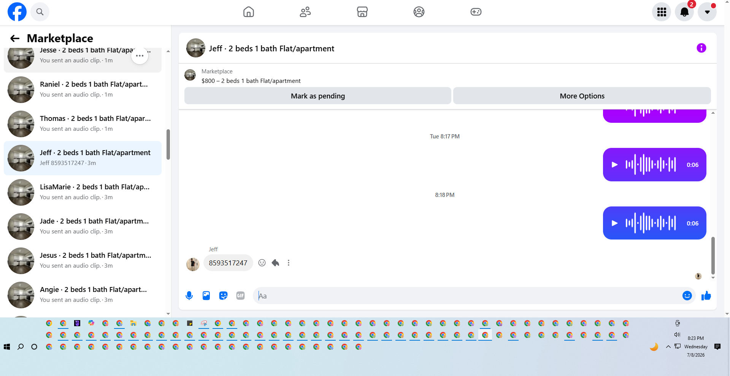The image size is (730, 376).
Task: Open the taskbar volume control
Action: [677, 335]
